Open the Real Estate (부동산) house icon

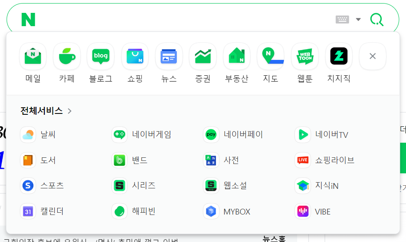(237, 56)
